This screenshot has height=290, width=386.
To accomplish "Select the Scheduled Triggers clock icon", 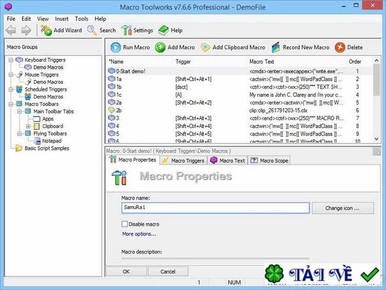I will pos(19,89).
